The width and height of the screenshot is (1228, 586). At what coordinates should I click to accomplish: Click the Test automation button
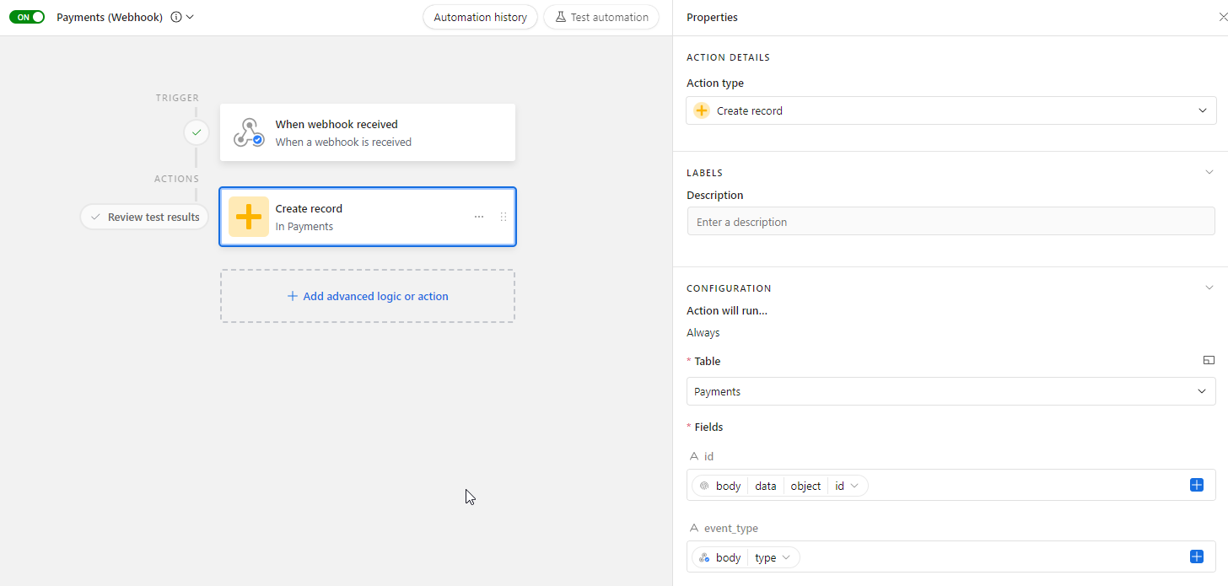[601, 17]
